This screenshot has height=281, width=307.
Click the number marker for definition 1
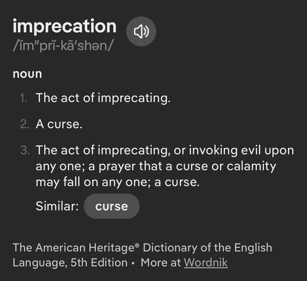(x=24, y=98)
